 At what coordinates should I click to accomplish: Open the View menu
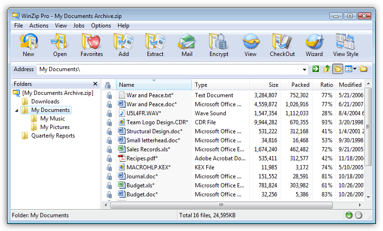point(61,26)
